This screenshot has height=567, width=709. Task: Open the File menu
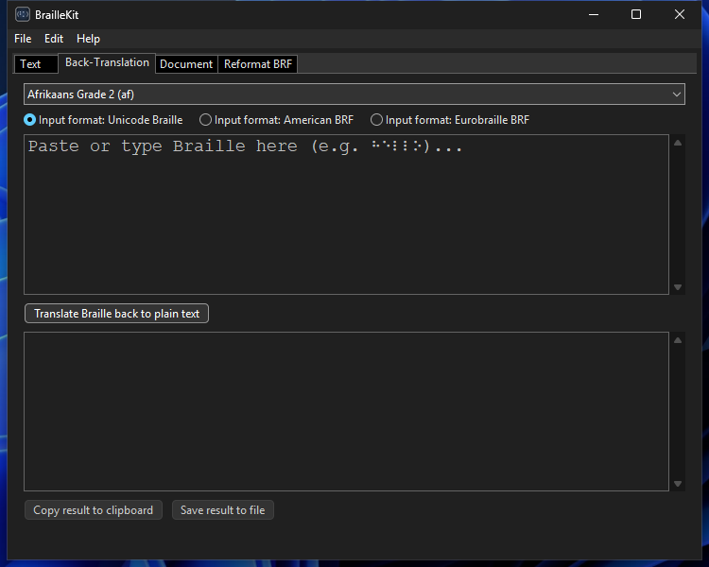(x=23, y=39)
